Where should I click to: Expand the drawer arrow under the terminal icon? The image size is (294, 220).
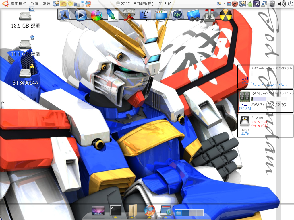coord(115,217)
